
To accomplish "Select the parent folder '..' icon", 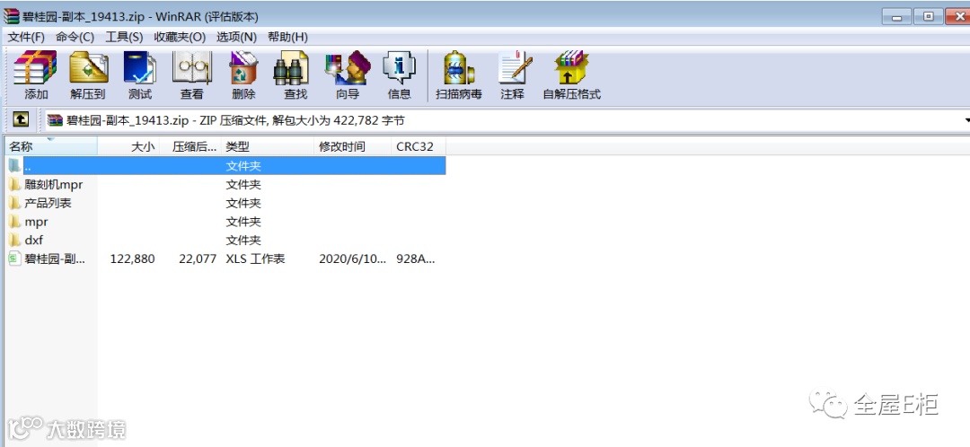I will (x=15, y=166).
